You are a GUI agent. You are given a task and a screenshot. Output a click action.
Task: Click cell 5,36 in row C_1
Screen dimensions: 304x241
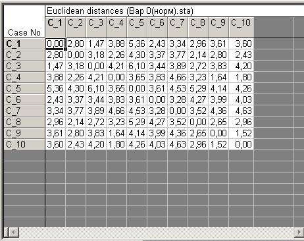pos(137,43)
